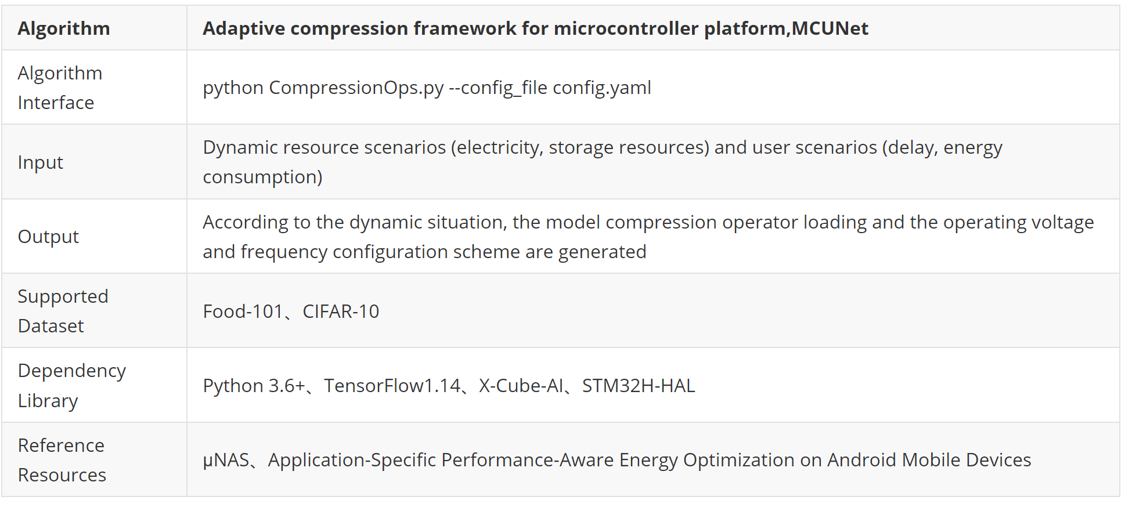Select the 'Supported Dataset' row label
1132x511 pixels.
pos(63,311)
